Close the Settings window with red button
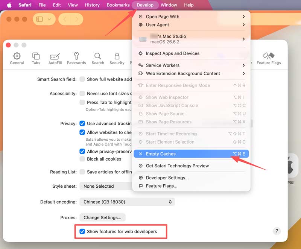Image resolution: width=301 pixels, height=249 pixels. pyautogui.click(x=8, y=45)
